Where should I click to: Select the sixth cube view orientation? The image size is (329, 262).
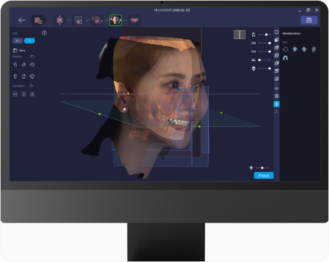coord(277,79)
